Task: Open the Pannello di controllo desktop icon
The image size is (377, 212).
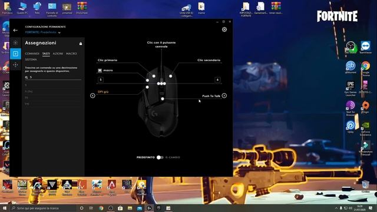Action: pyautogui.click(x=52, y=9)
